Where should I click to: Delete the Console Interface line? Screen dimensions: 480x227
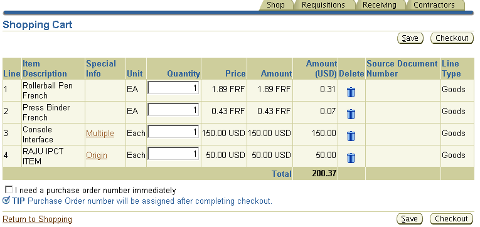click(351, 136)
